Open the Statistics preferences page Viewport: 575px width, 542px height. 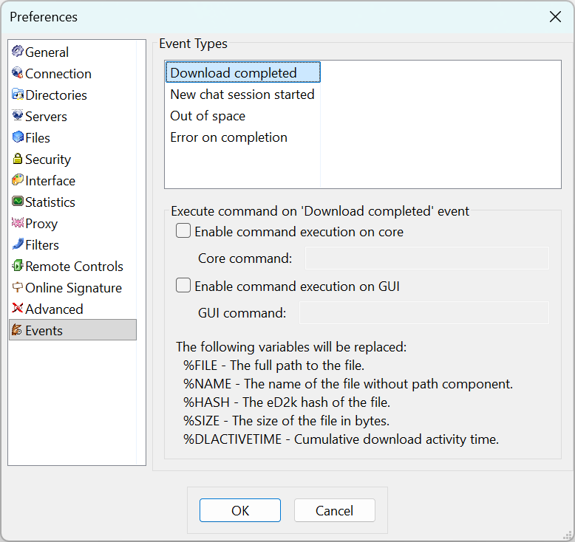tap(72, 202)
